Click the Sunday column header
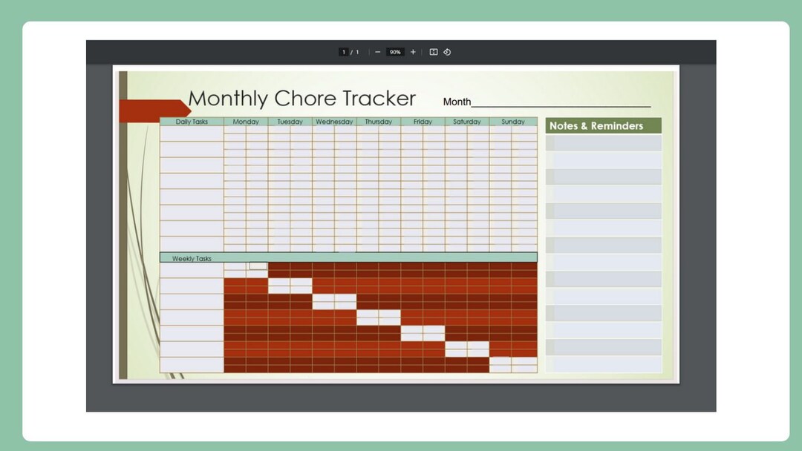The width and height of the screenshot is (802, 451). 512,122
